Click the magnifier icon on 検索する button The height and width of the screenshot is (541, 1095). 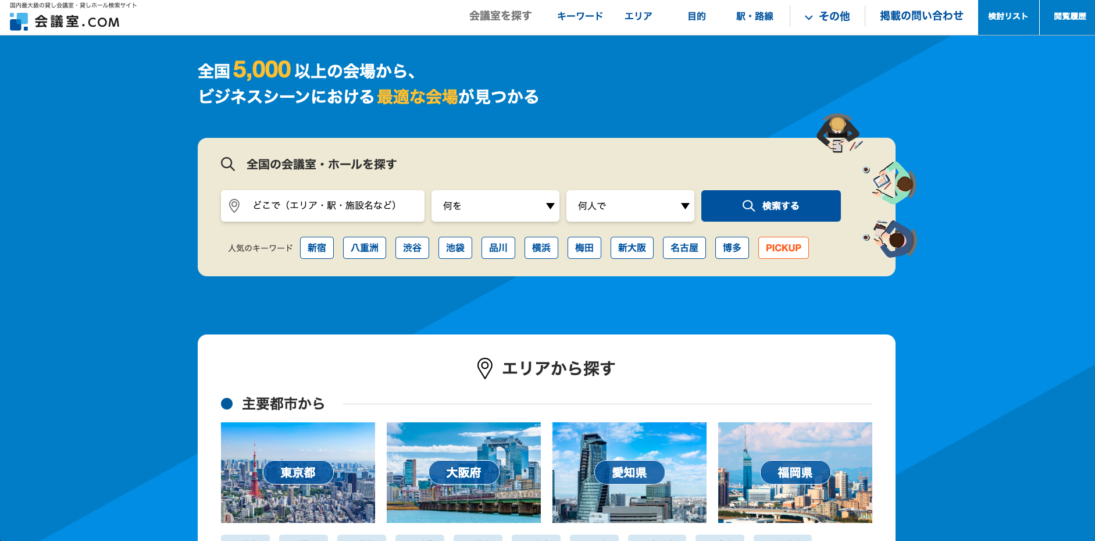point(748,206)
